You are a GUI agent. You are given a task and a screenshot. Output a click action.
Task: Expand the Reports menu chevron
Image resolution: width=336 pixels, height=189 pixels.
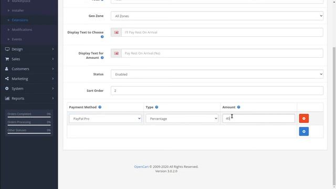(52, 98)
